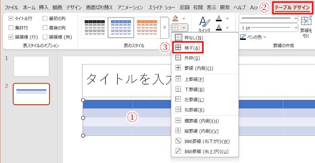
Task: Open text fill color dropdown arrow
Action: pos(227,19)
